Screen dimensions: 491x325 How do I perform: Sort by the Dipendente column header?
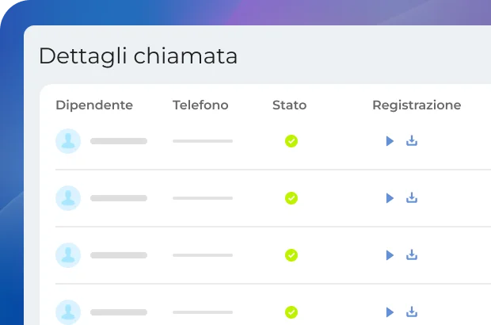[94, 105]
